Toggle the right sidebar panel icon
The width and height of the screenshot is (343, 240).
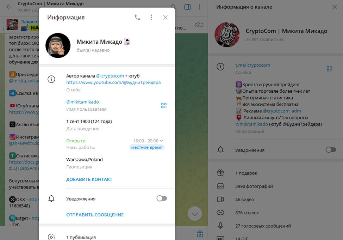[x=187, y=7]
